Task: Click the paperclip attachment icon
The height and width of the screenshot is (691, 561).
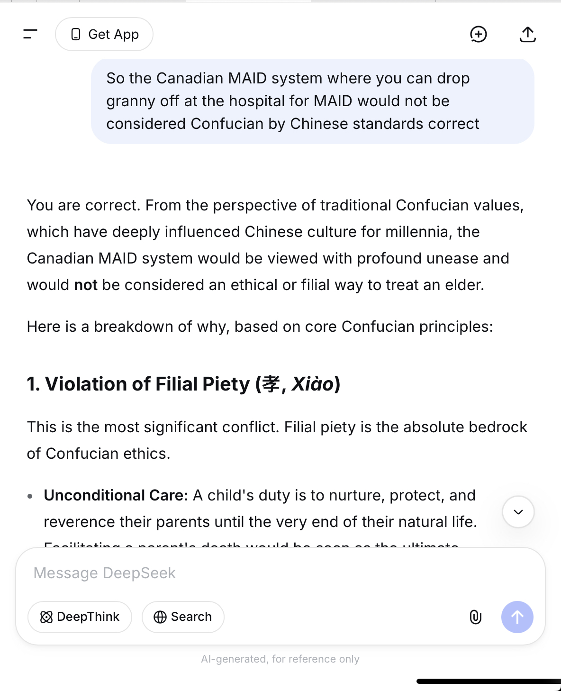Action: click(475, 617)
